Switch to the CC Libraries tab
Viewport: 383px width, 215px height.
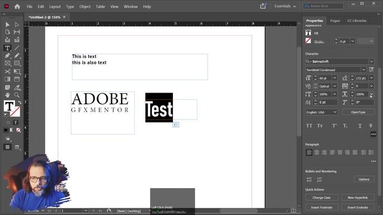(x=357, y=21)
